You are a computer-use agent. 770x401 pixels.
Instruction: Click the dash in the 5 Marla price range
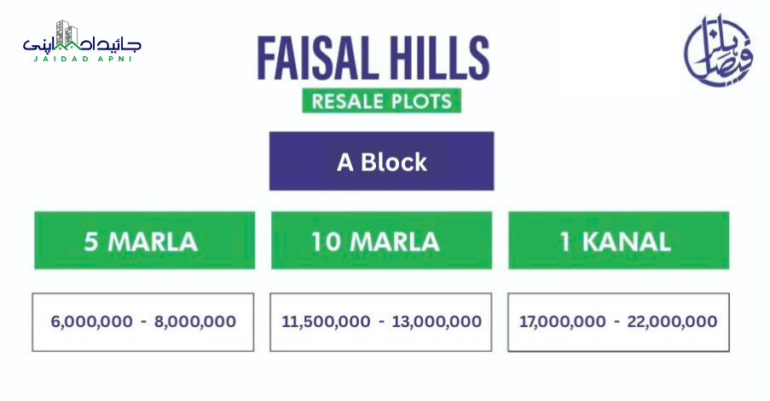click(143, 322)
